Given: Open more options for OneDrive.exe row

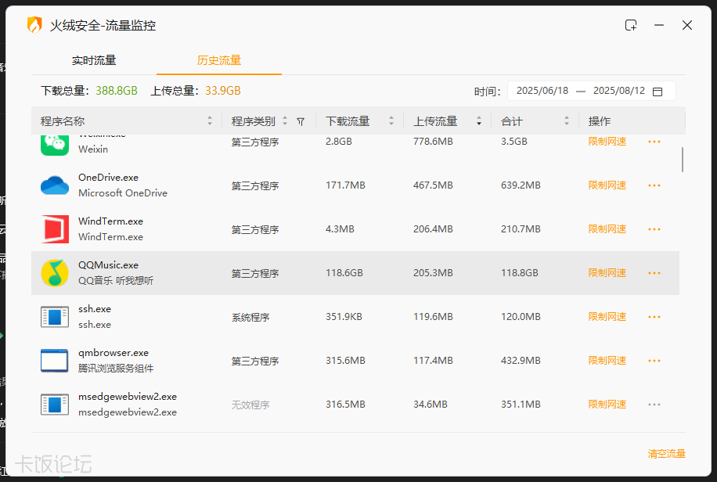Looking at the screenshot, I should [x=654, y=185].
